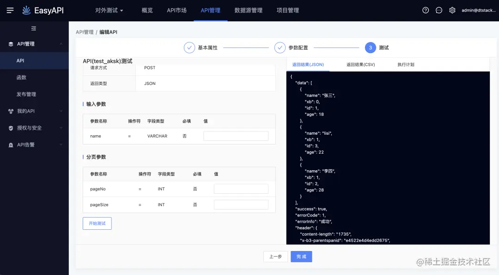Open the hamburger menu in the header
This screenshot has width=499, height=275.
click(x=10, y=10)
